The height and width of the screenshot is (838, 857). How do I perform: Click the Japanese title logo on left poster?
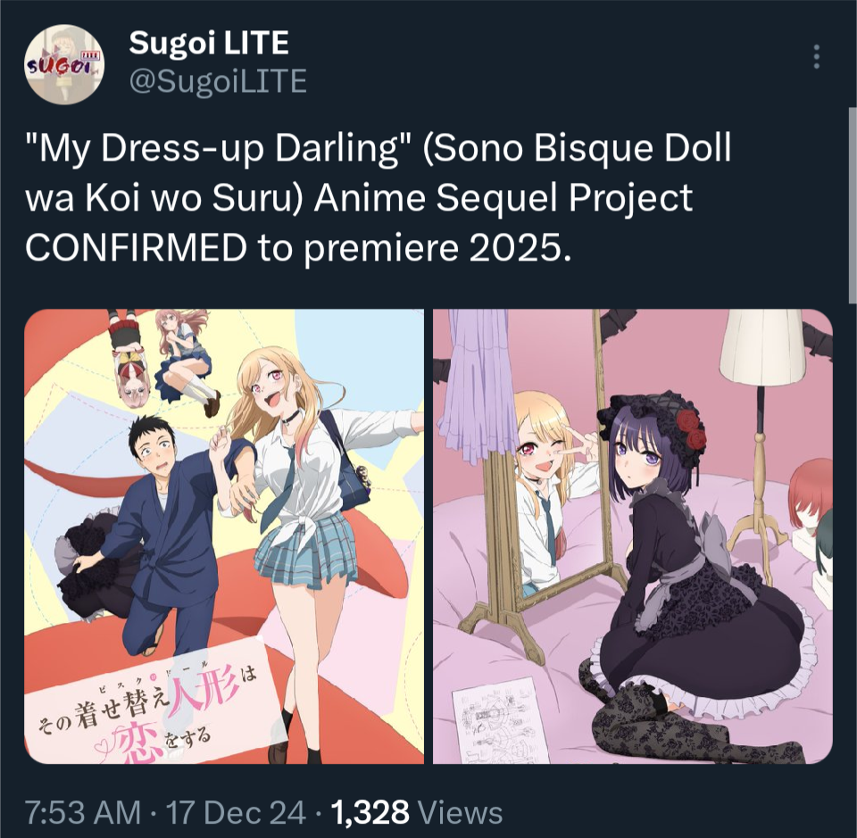pos(147,713)
